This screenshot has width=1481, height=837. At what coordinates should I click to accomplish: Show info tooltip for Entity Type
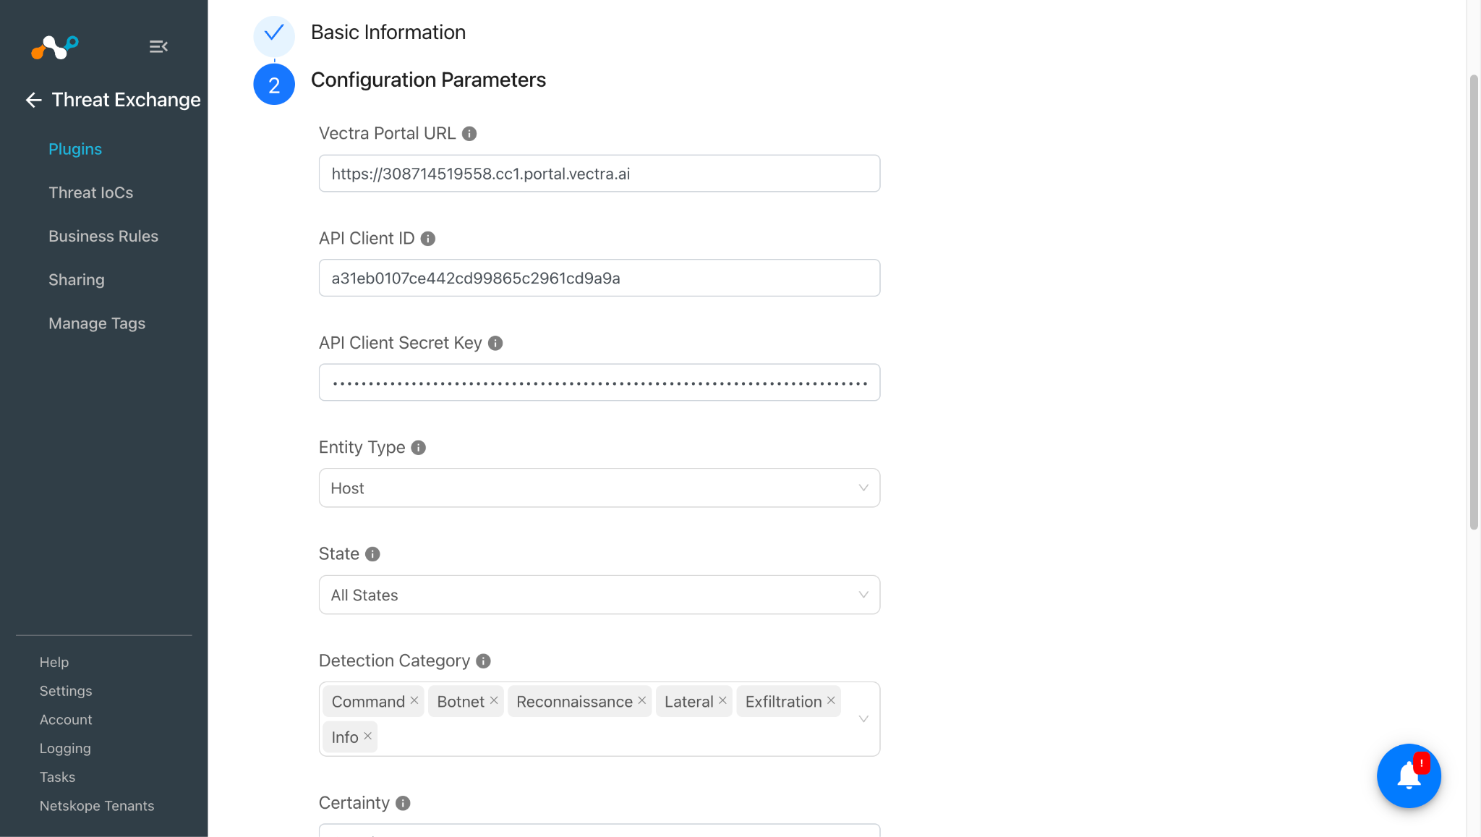(419, 448)
